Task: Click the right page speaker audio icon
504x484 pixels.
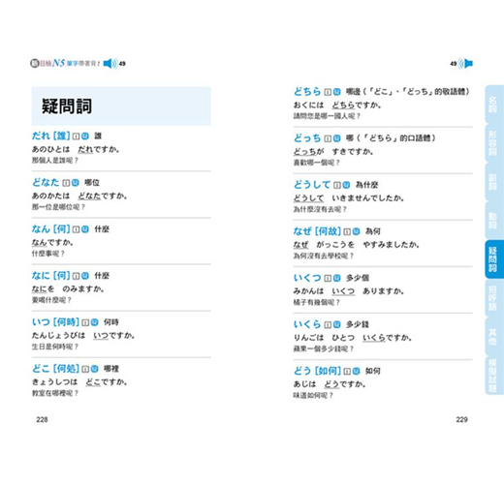Action: (465, 64)
